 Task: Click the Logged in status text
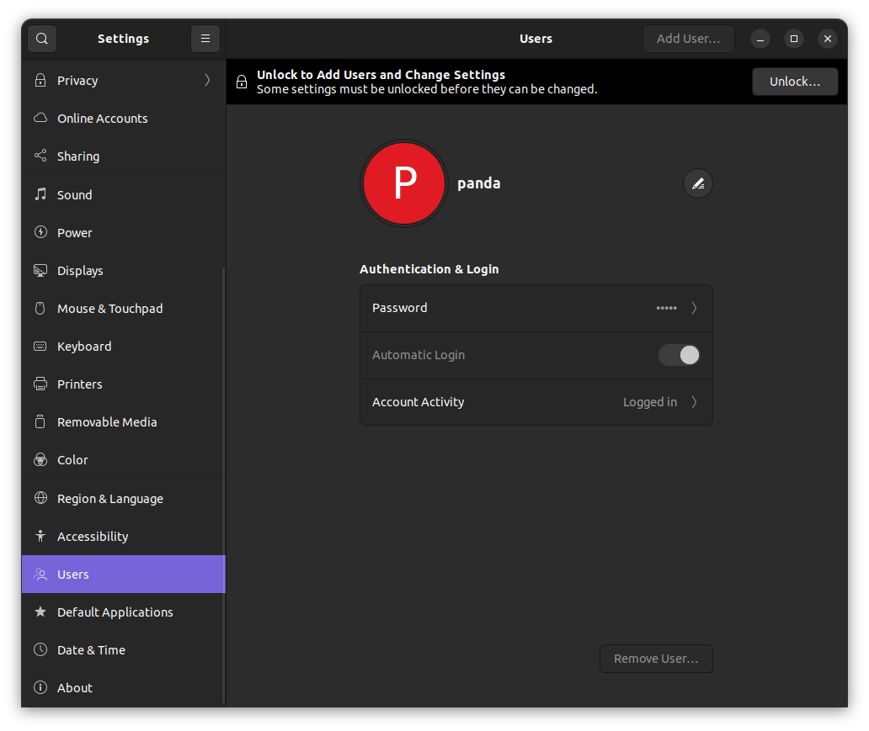(x=650, y=402)
